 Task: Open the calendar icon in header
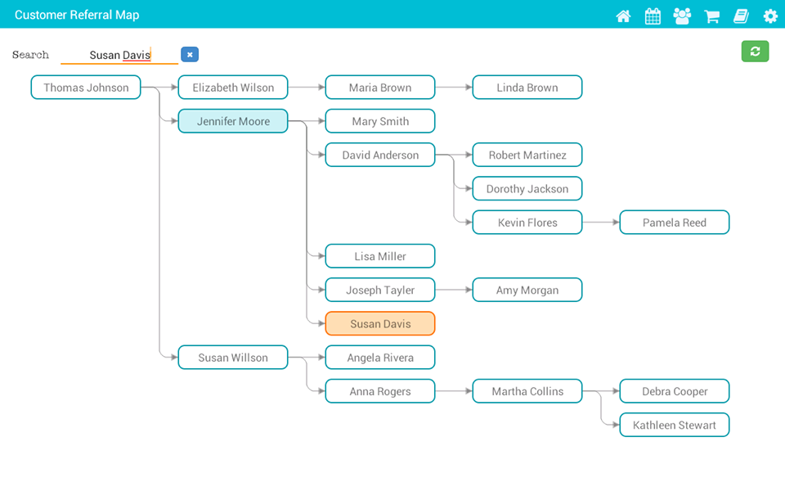click(653, 16)
